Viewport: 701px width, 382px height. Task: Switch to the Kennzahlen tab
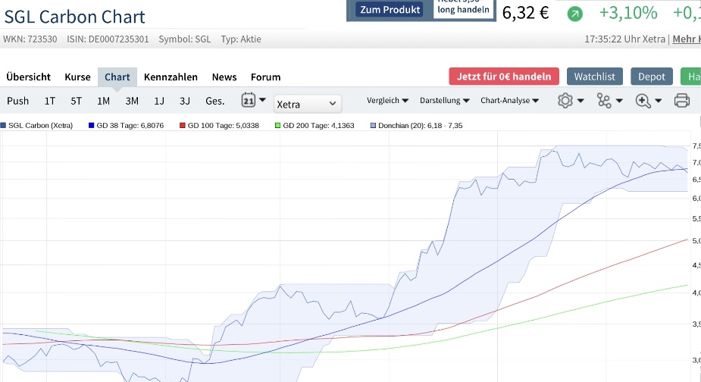click(171, 77)
